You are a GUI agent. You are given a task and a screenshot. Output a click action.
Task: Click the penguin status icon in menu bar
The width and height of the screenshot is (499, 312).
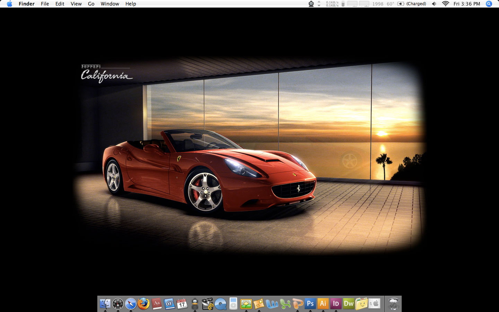coord(311,4)
